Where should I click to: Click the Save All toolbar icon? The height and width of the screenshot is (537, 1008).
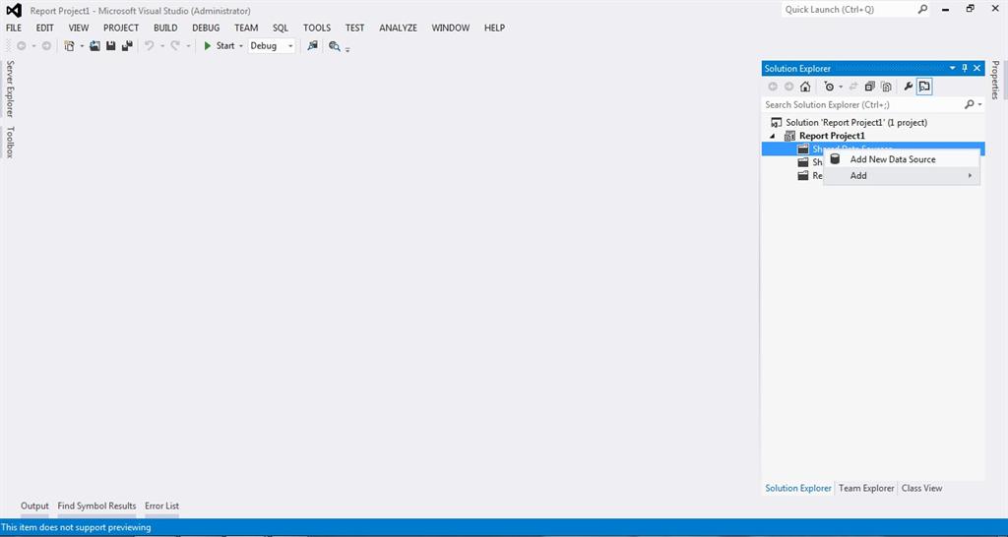click(127, 46)
